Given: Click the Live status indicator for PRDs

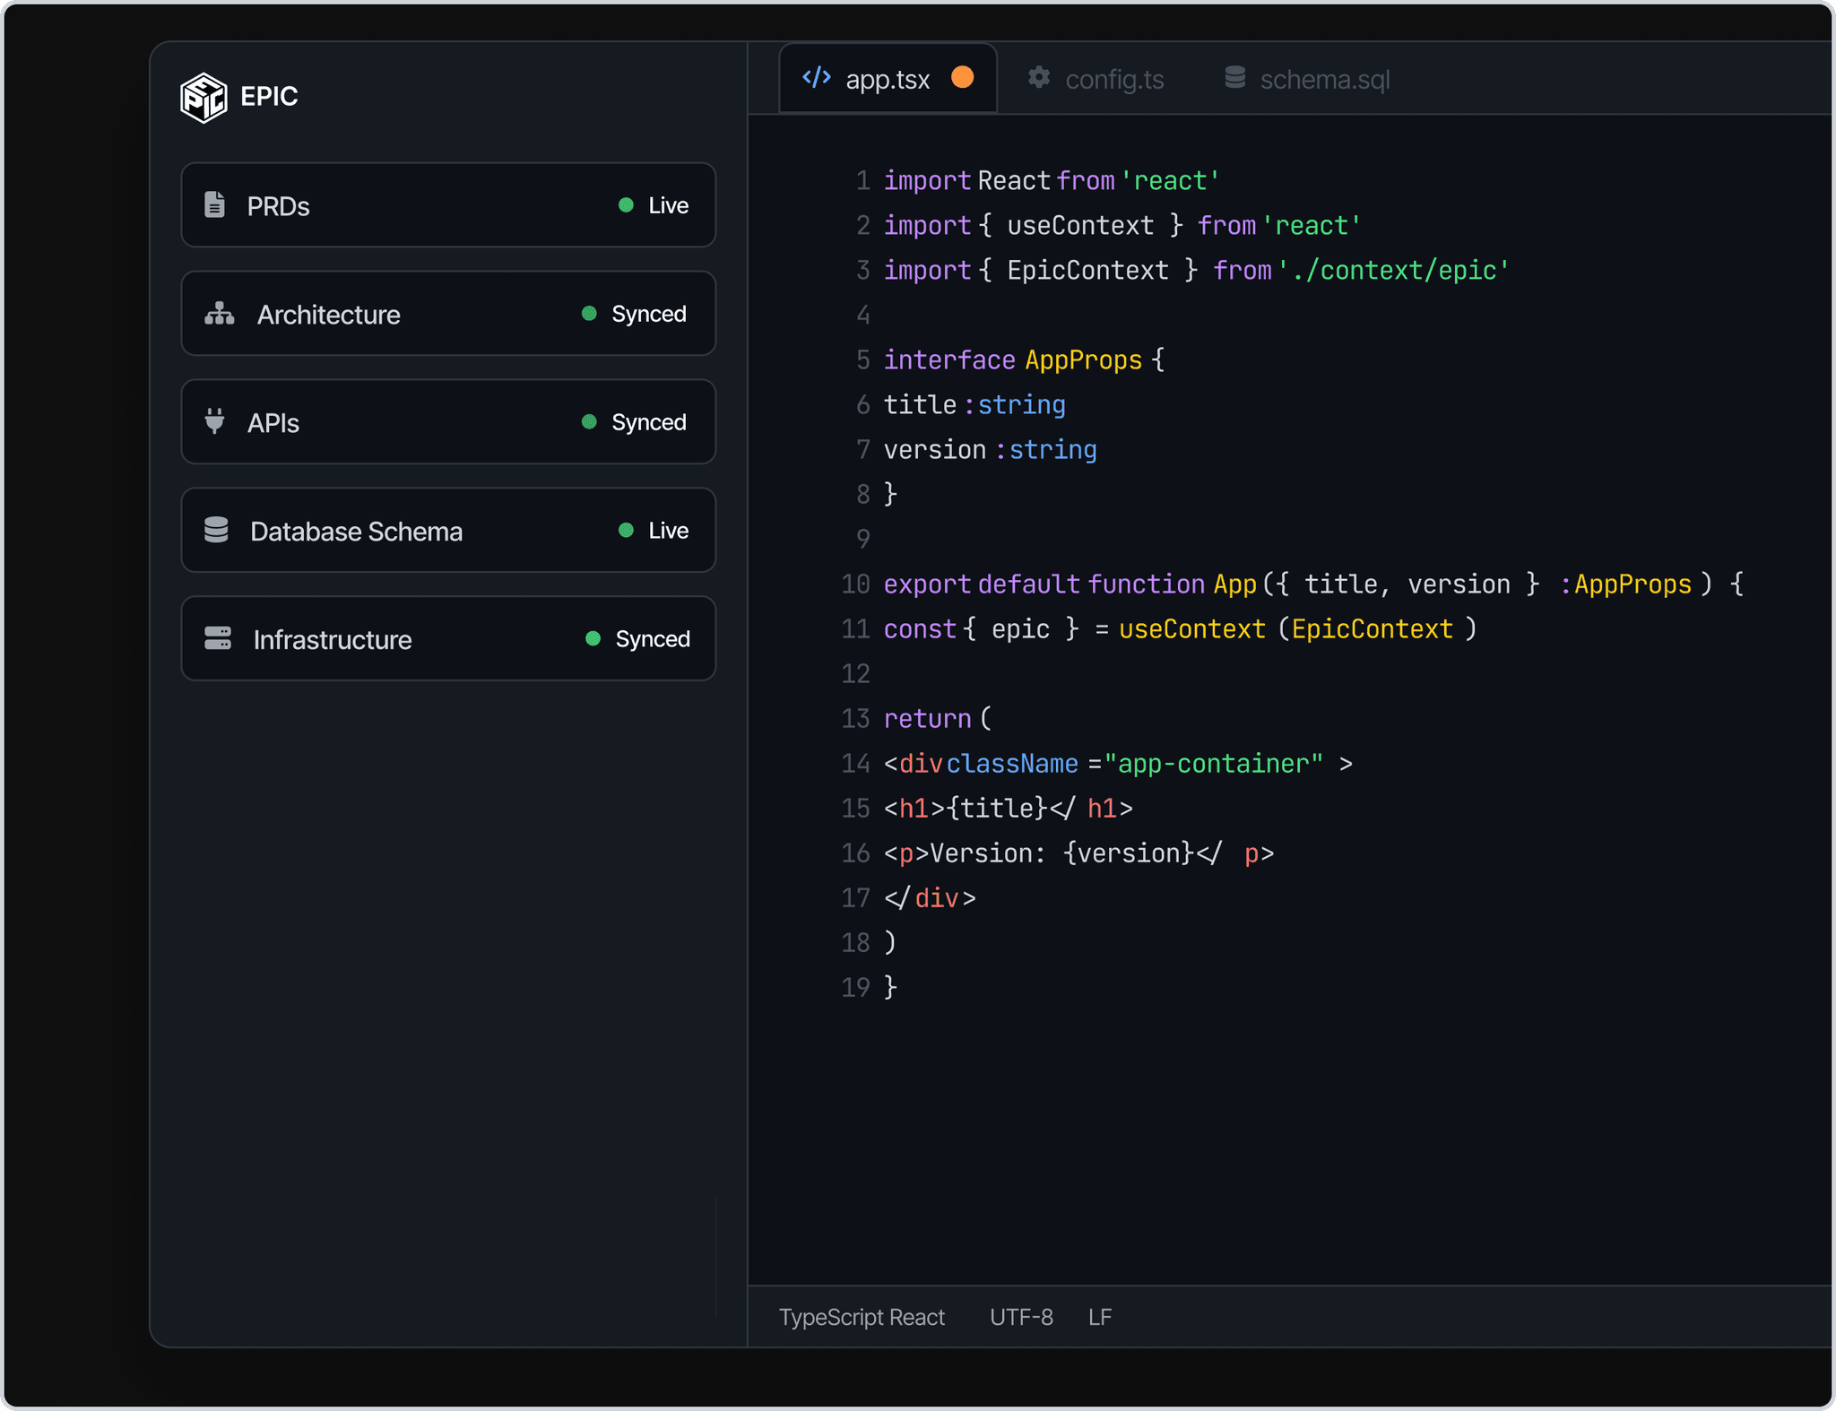Looking at the screenshot, I should [654, 205].
